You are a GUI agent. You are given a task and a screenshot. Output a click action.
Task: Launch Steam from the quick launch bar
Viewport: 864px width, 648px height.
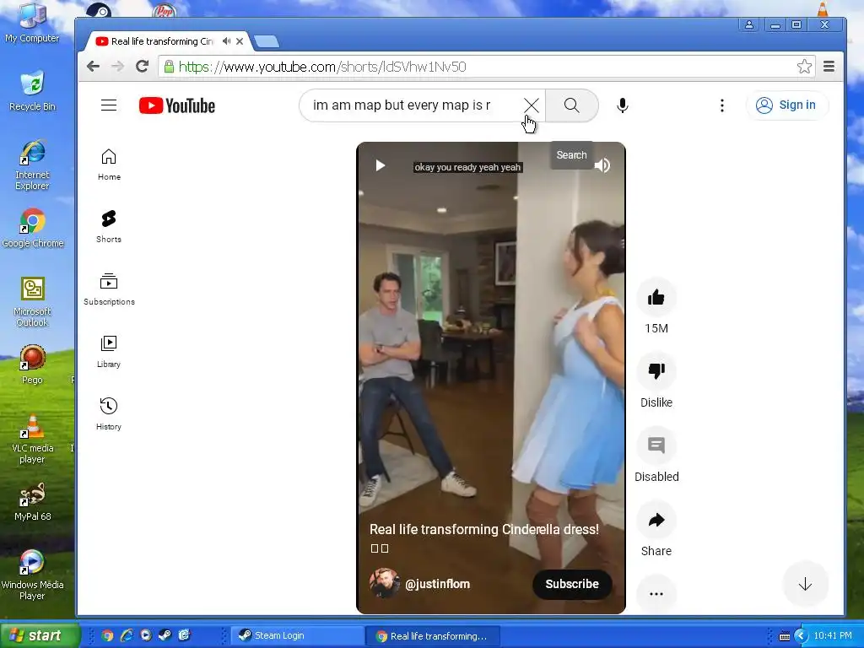coord(165,635)
